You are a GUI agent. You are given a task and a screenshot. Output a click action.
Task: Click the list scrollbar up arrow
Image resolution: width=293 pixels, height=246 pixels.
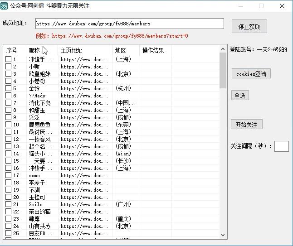point(223,49)
